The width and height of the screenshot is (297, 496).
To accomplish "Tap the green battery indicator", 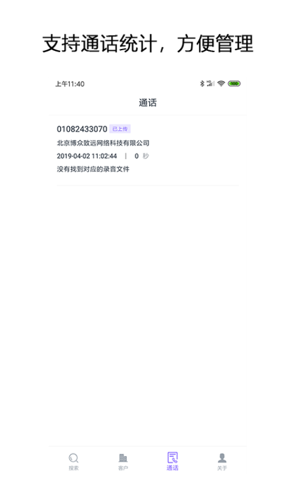I will (234, 83).
